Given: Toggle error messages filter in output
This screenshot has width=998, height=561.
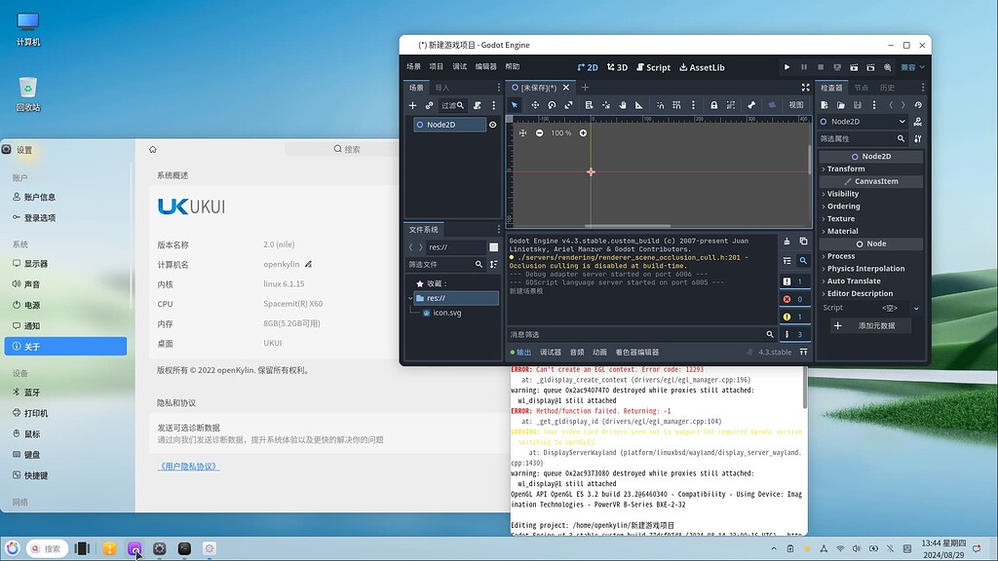Looking at the screenshot, I should (794, 299).
